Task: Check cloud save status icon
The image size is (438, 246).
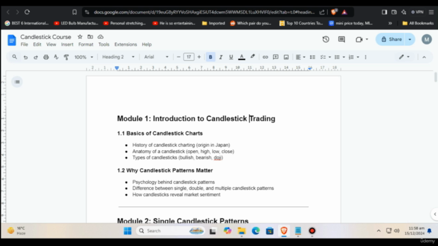Action: click(x=101, y=37)
